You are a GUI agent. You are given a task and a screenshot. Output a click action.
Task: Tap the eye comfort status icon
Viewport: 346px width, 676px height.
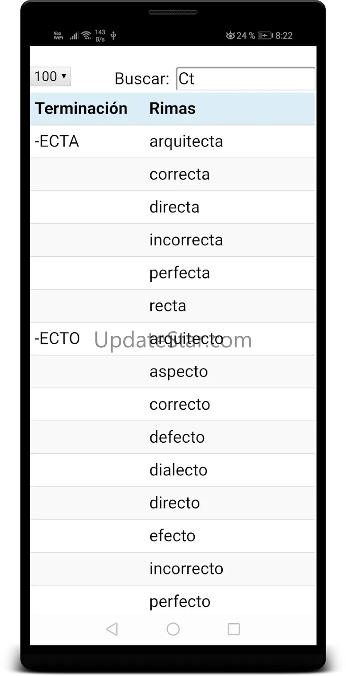pyautogui.click(x=230, y=35)
